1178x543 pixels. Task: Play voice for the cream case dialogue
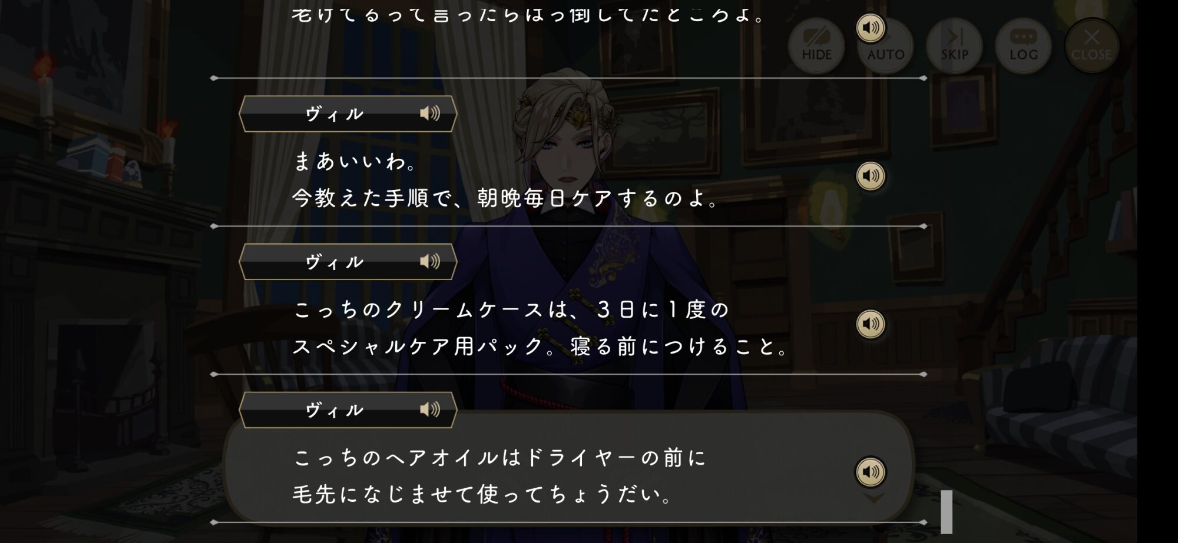[x=871, y=324]
